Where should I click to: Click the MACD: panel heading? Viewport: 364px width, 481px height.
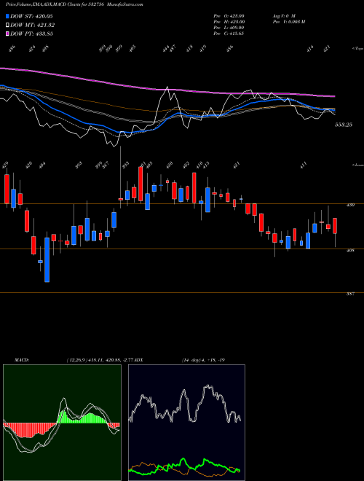[21, 360]
